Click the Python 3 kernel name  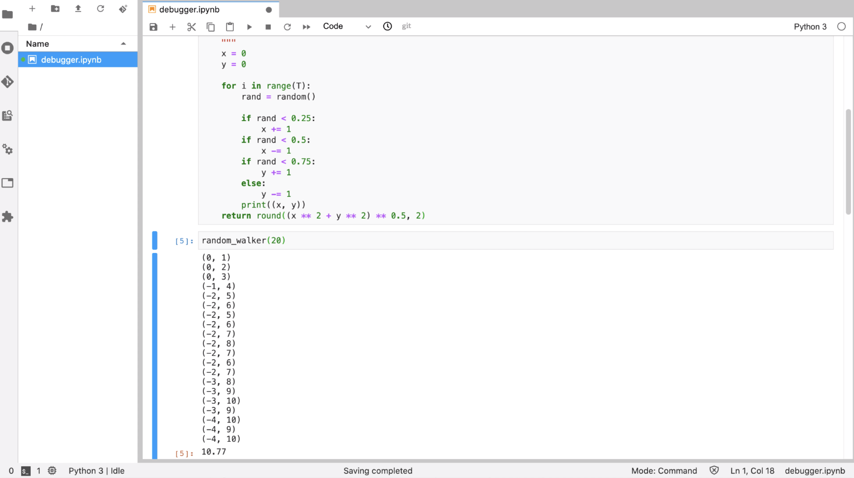(x=810, y=26)
